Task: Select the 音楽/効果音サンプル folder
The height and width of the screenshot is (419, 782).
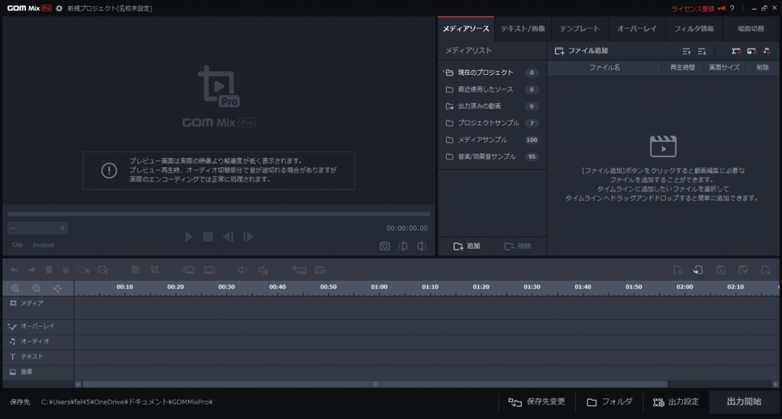Action: [x=486, y=156]
